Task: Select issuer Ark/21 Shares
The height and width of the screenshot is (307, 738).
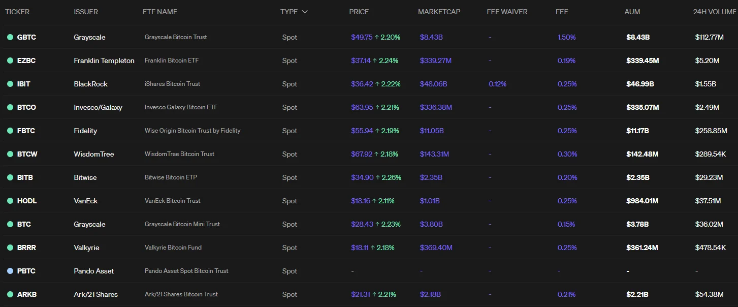Action: tap(95, 294)
